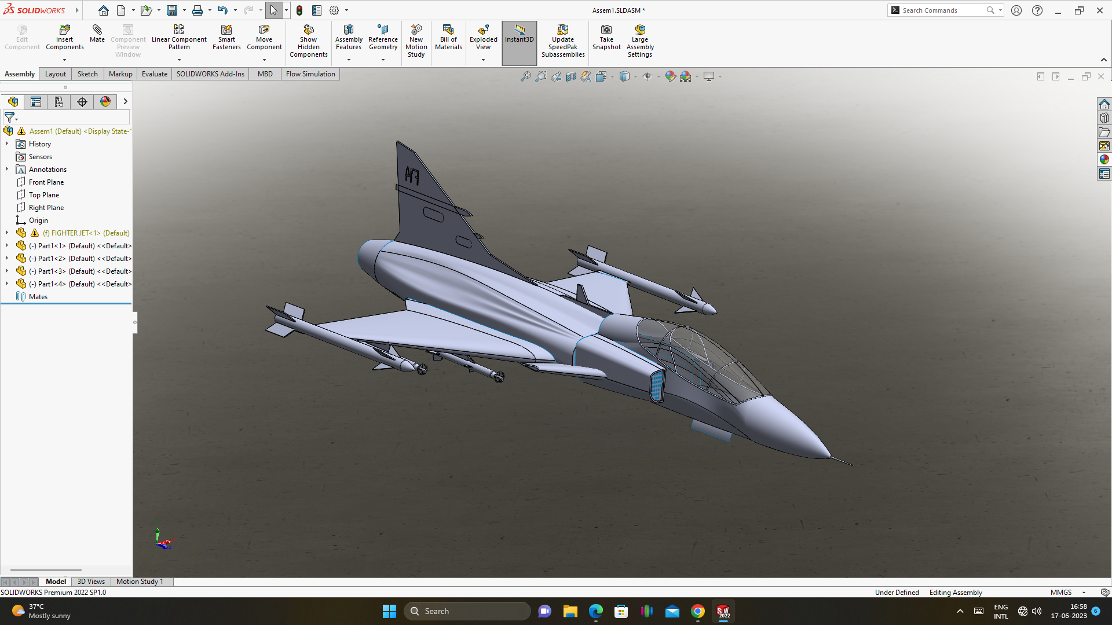
Task: Open the Appearances task pane icon
Action: (x=1104, y=159)
